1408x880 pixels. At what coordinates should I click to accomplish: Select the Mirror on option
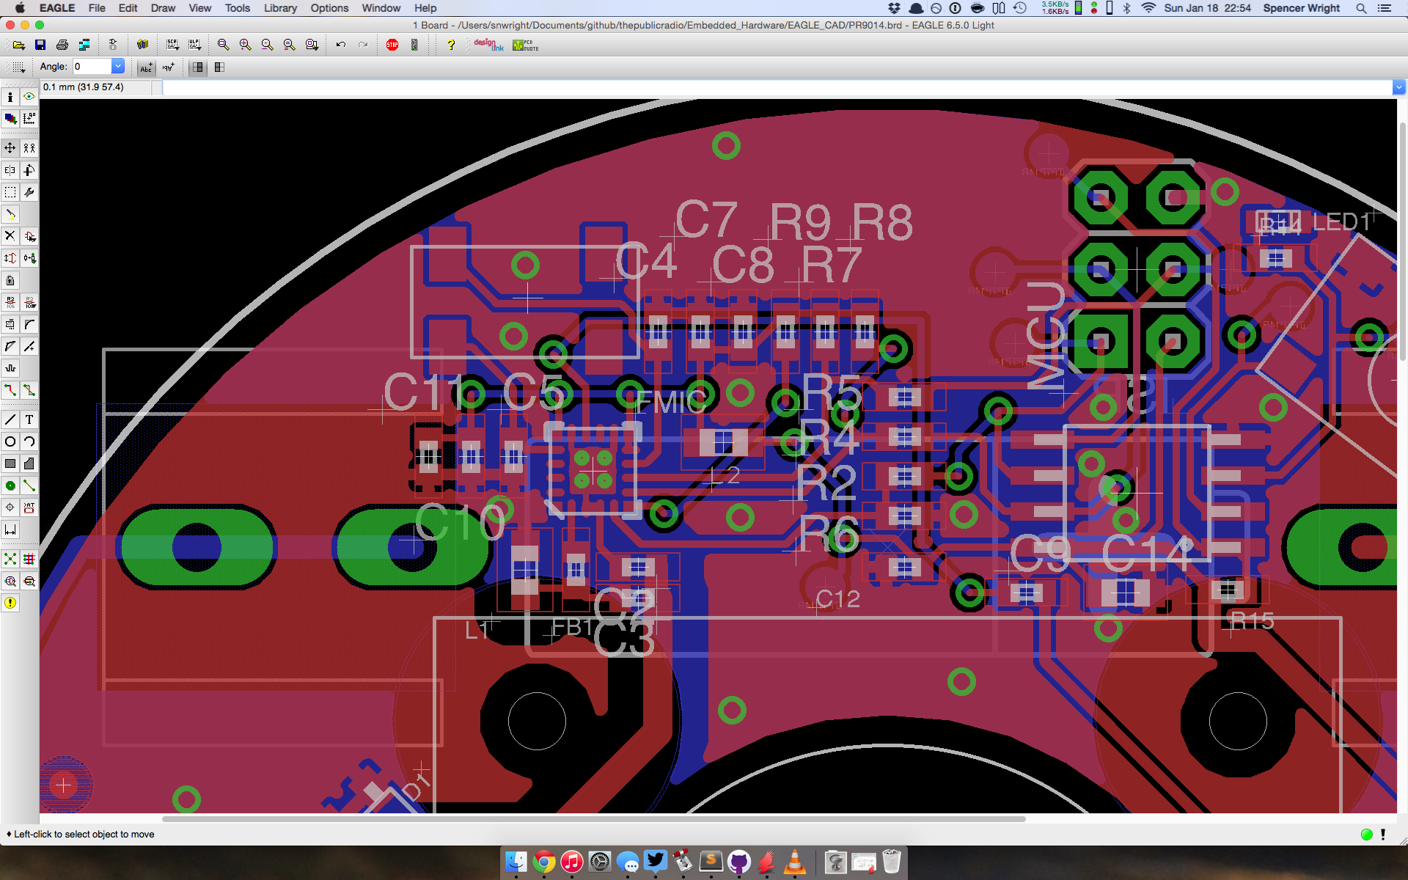pos(219,67)
